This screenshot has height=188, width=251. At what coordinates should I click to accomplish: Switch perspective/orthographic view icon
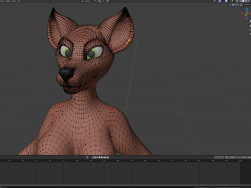pos(250,34)
